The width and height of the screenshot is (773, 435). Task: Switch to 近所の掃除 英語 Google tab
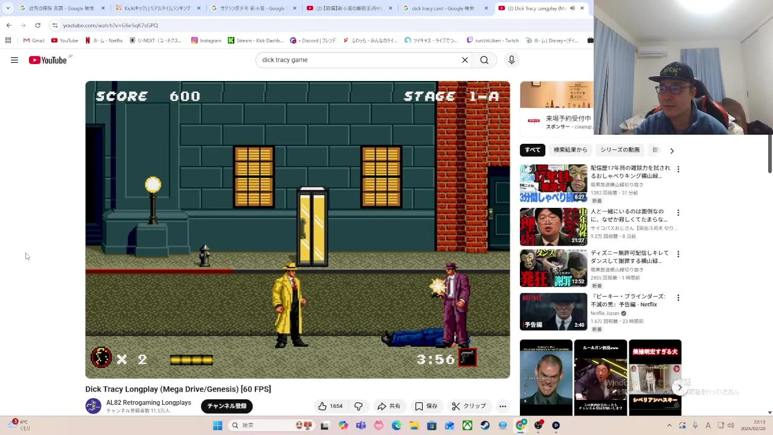[62, 8]
